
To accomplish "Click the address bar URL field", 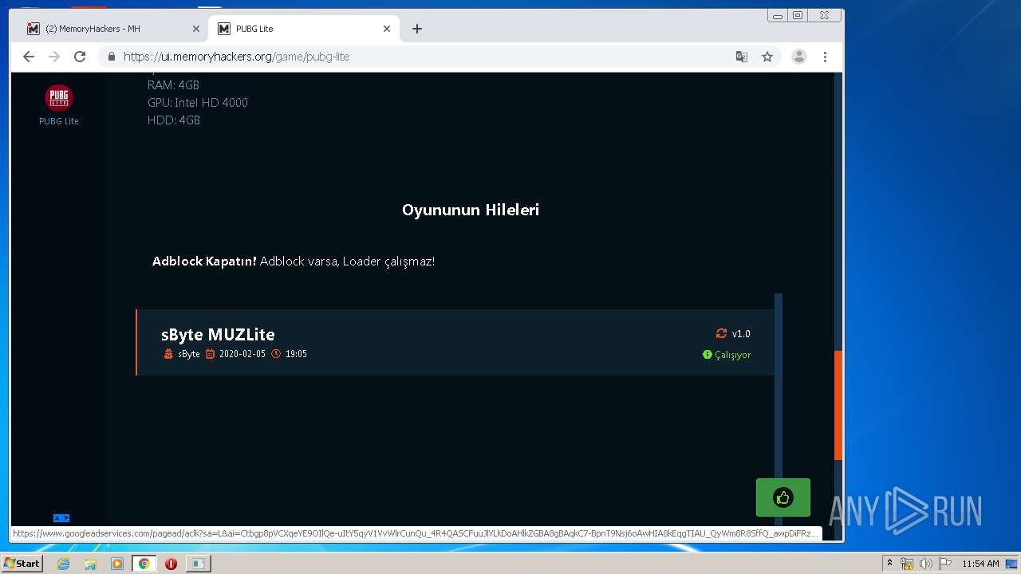I will [x=423, y=57].
